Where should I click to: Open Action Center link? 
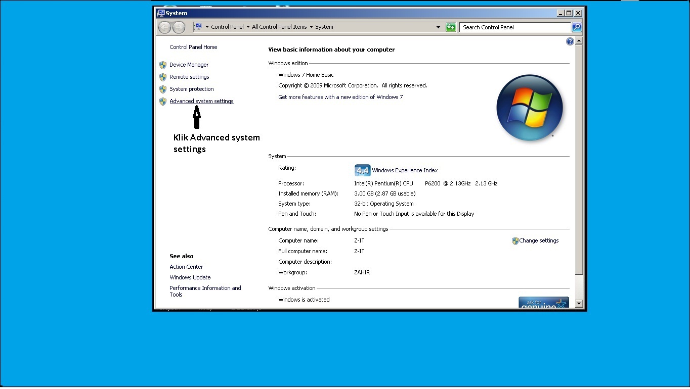186,267
